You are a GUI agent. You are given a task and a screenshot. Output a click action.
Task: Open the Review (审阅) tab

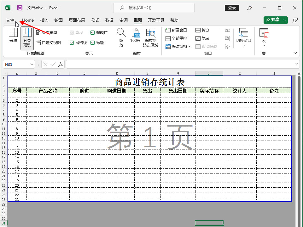124,20
